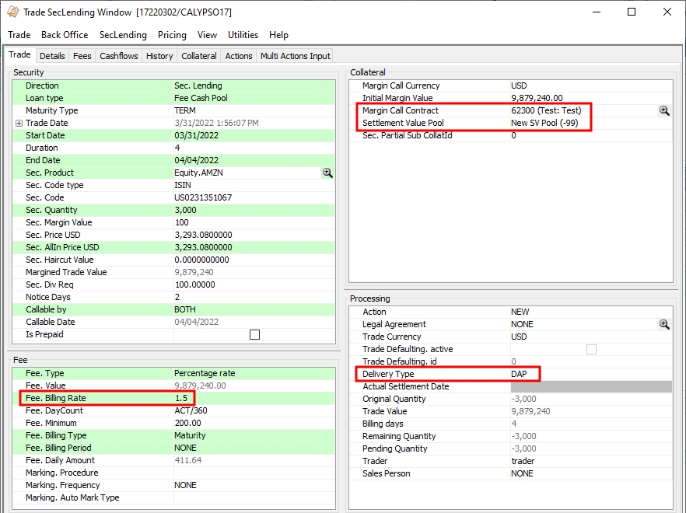
Task: Open the View menu
Action: [207, 35]
